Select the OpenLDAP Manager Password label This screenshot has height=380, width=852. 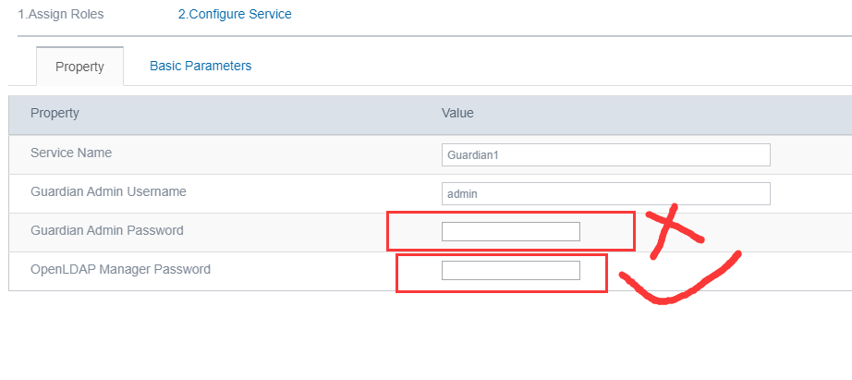tap(120, 269)
